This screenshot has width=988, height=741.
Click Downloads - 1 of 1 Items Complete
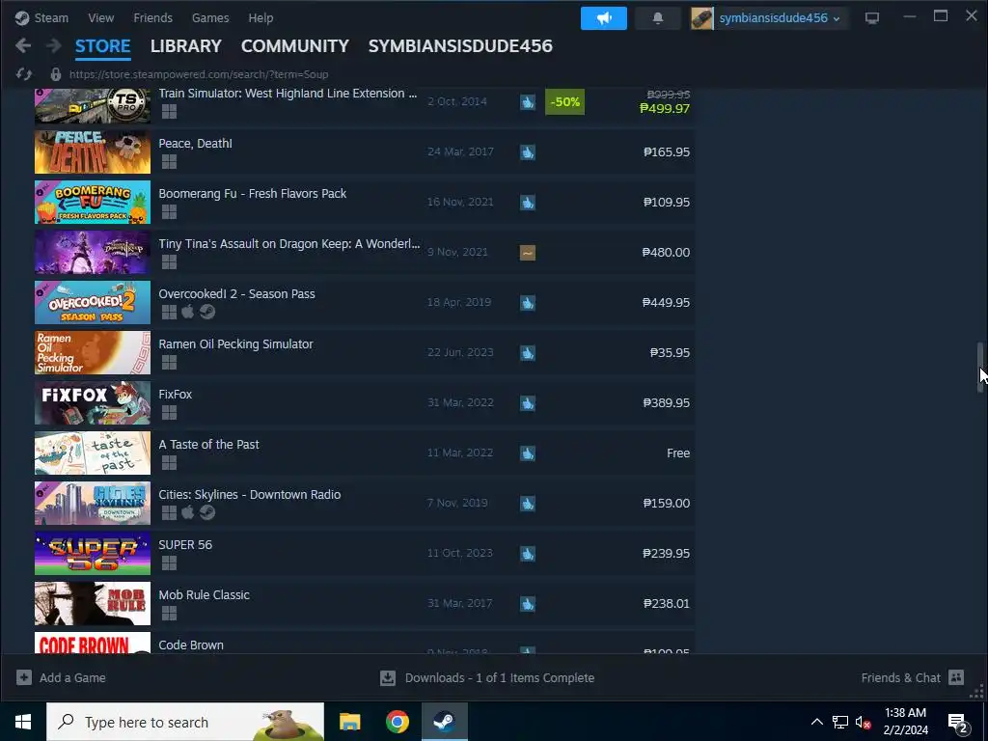tap(500, 677)
